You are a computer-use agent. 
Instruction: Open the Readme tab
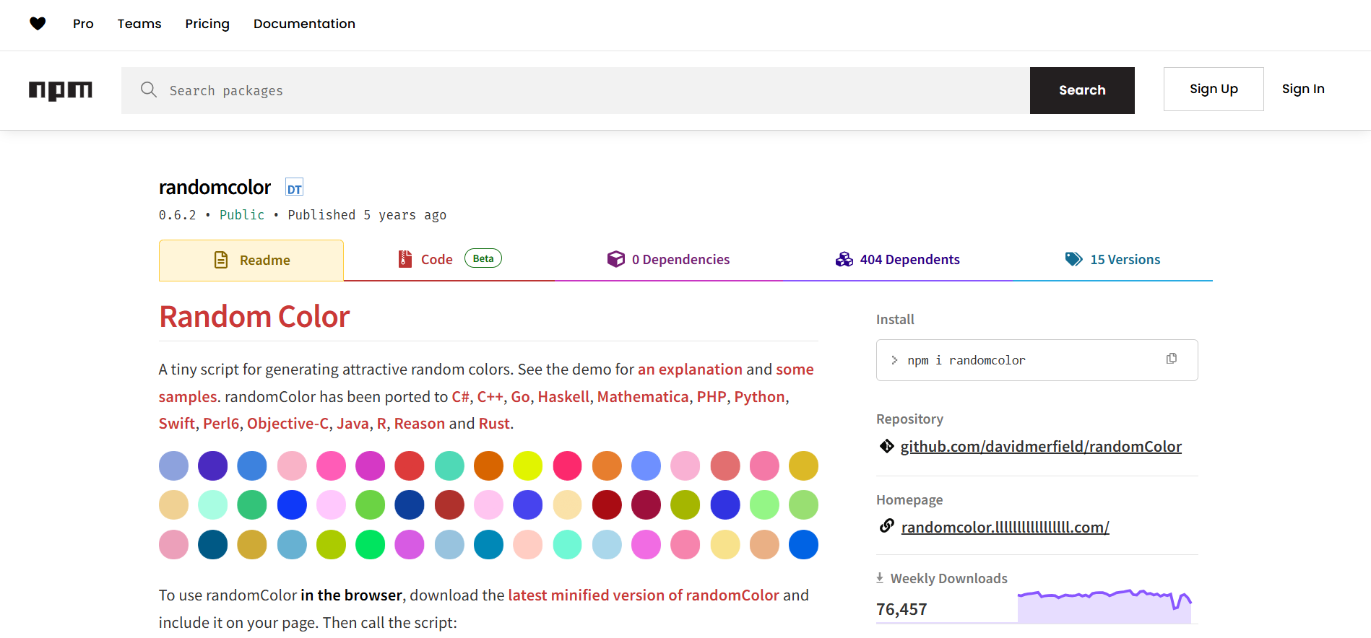[x=251, y=261]
